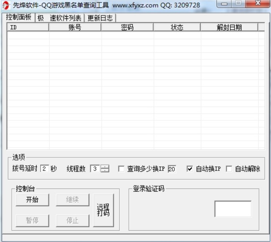The height and width of the screenshot is (242, 271).
Task: Click the 解封日期 column header
Action: [x=229, y=27]
